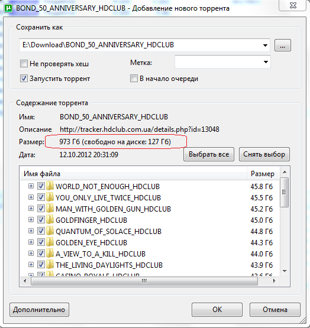Click the WORLD_NOT_ENOUGH_HDCLUB folder icon
The height and width of the screenshot is (328, 310).
50,186
